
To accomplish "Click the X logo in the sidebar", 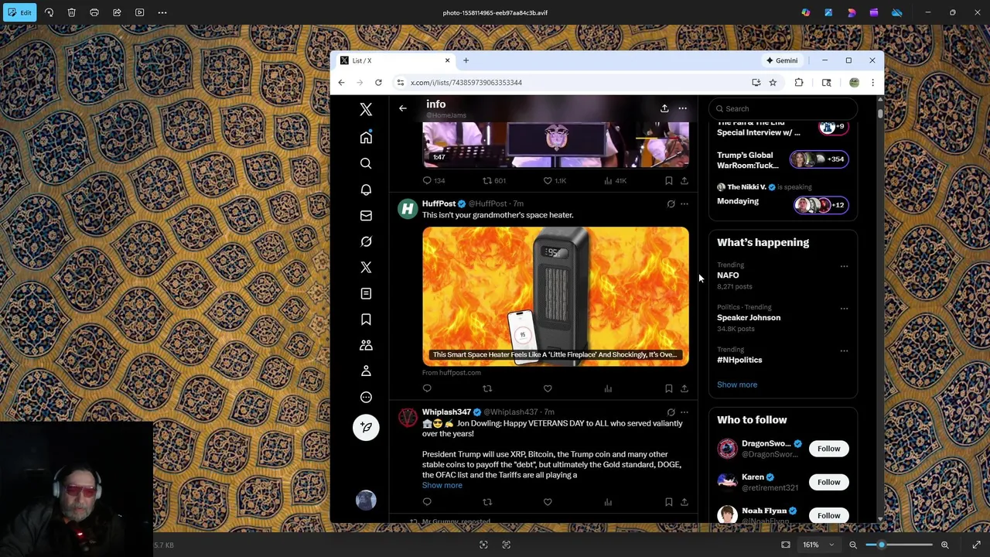I will 366,110.
